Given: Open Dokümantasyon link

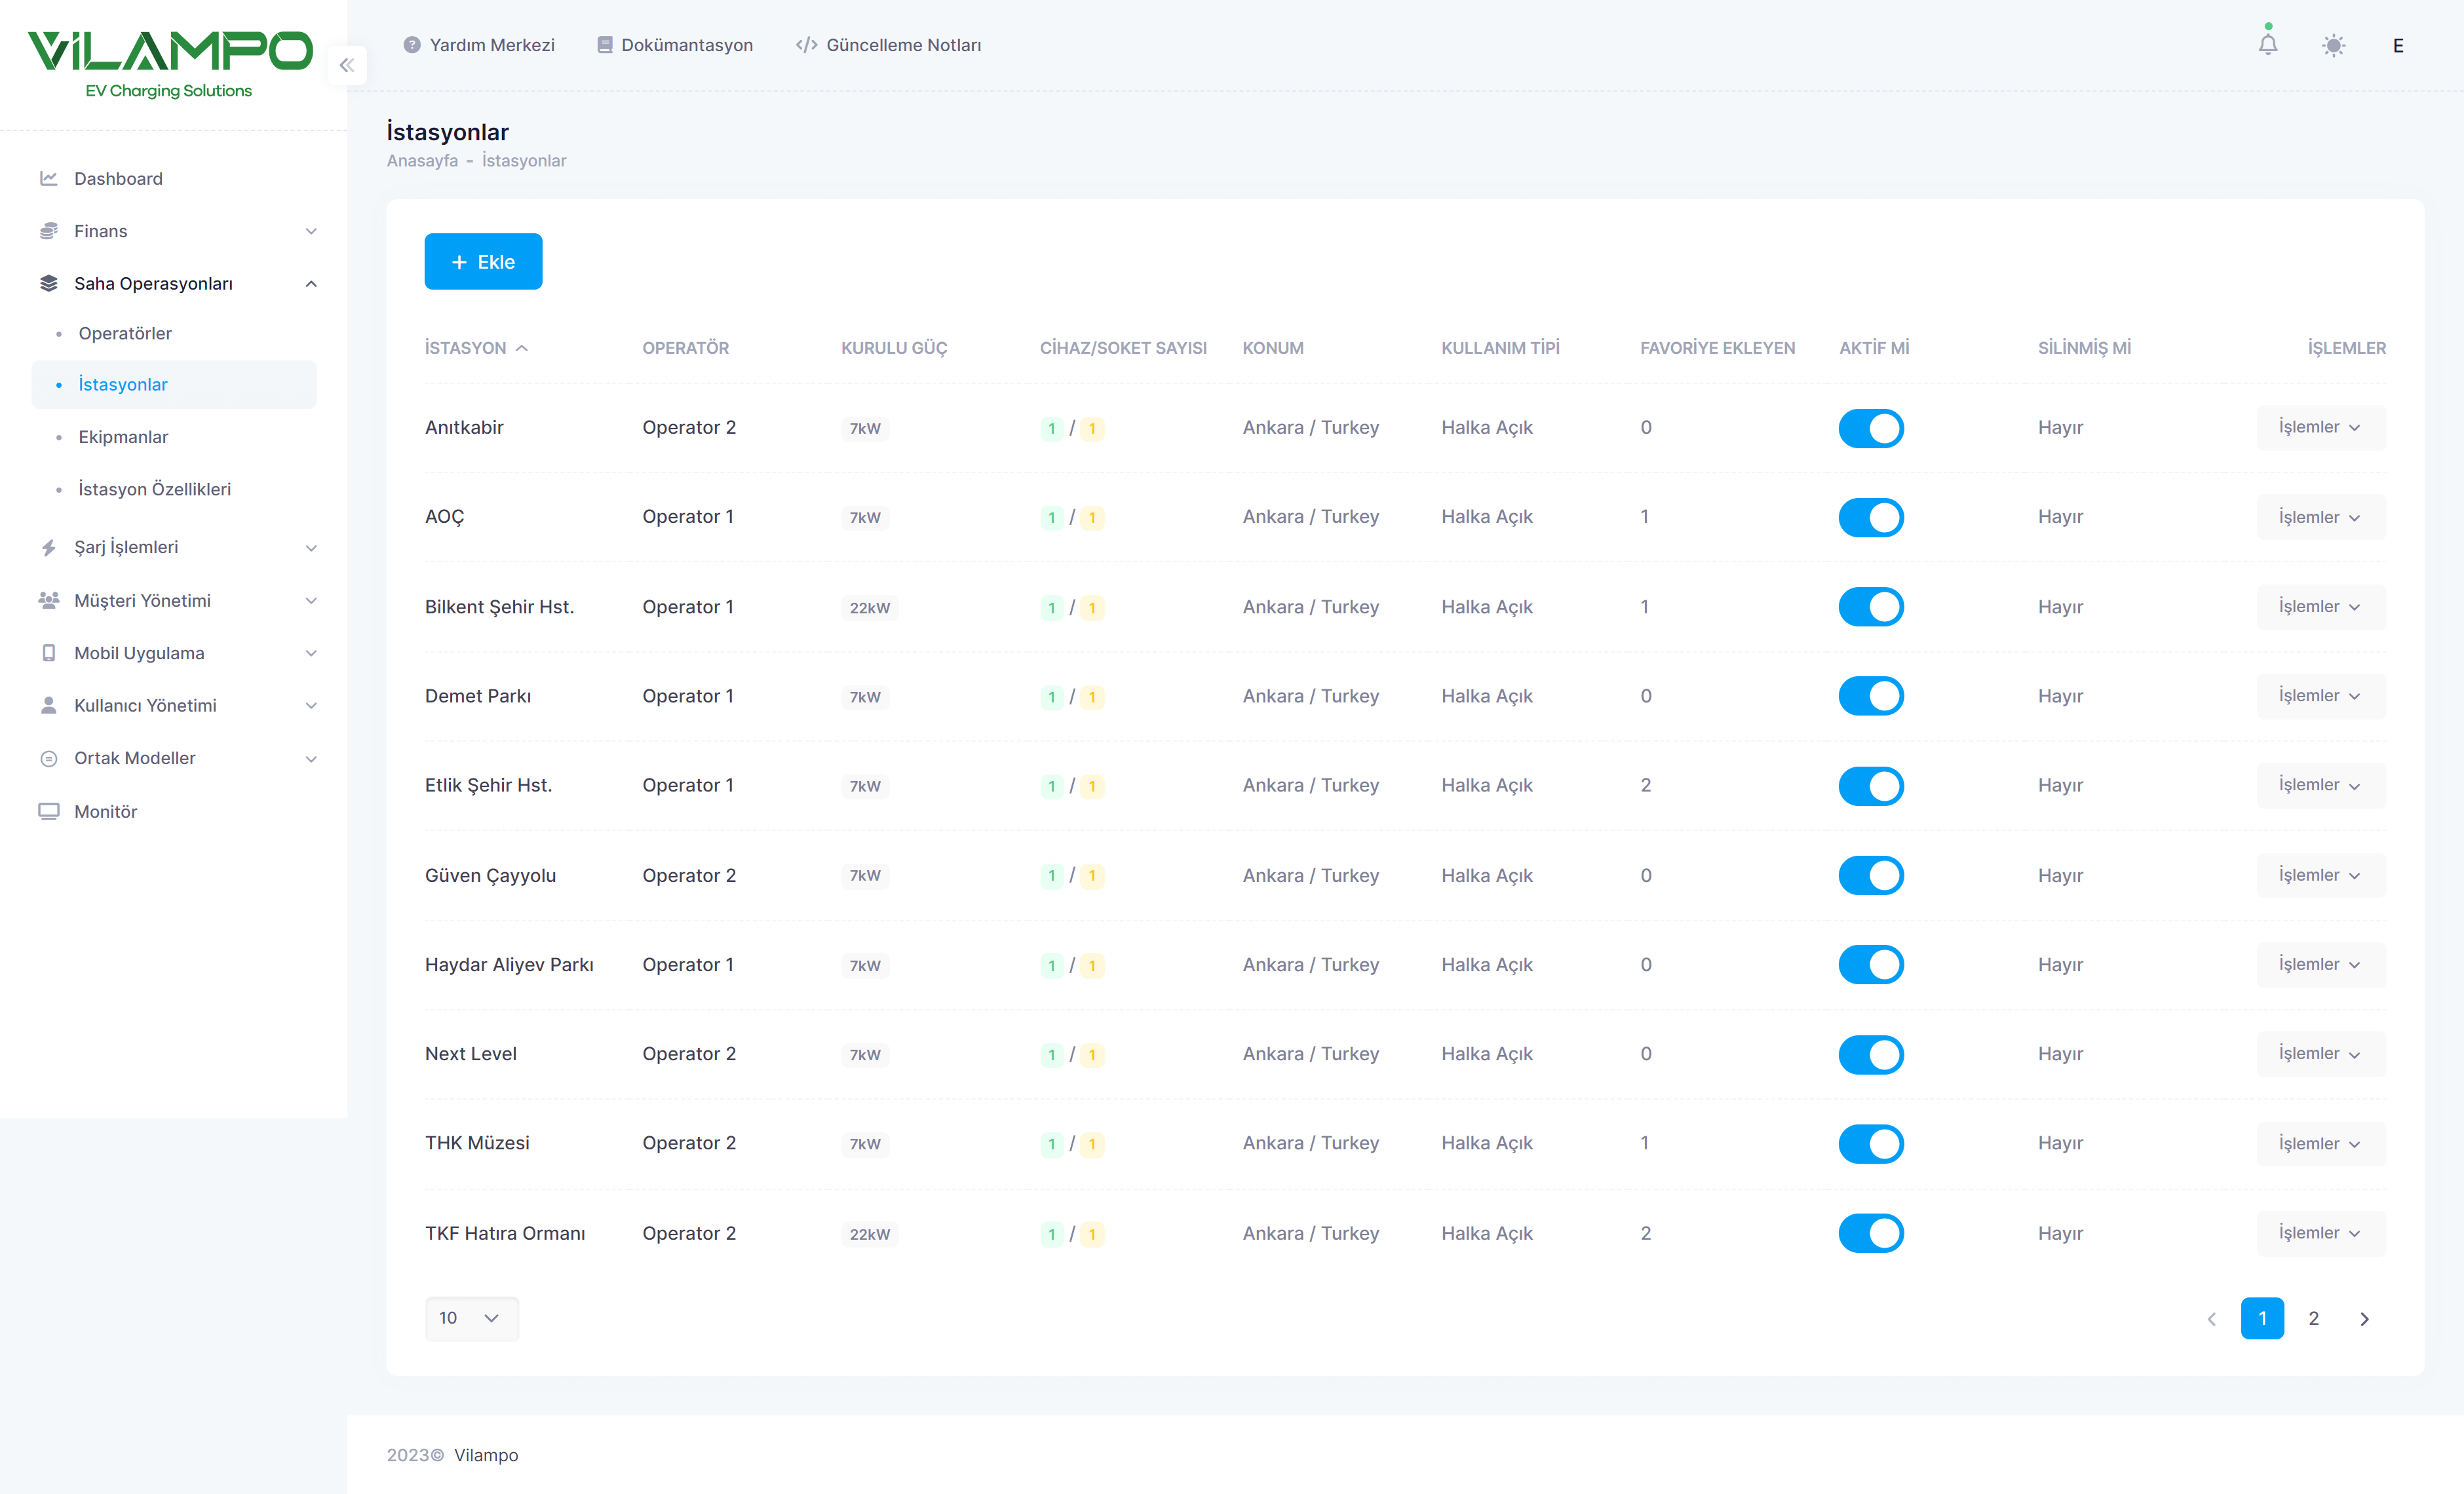Looking at the screenshot, I should coord(675,45).
